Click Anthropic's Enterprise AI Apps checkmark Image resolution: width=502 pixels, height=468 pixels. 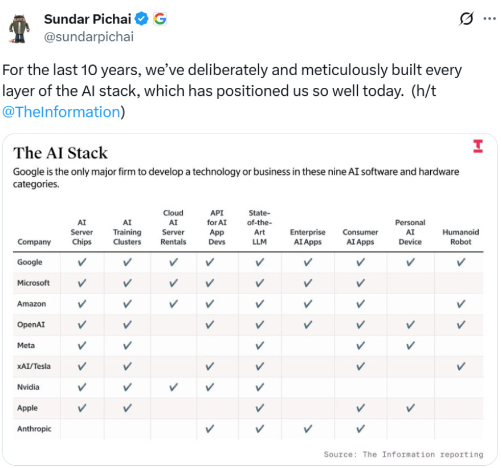pos(308,429)
